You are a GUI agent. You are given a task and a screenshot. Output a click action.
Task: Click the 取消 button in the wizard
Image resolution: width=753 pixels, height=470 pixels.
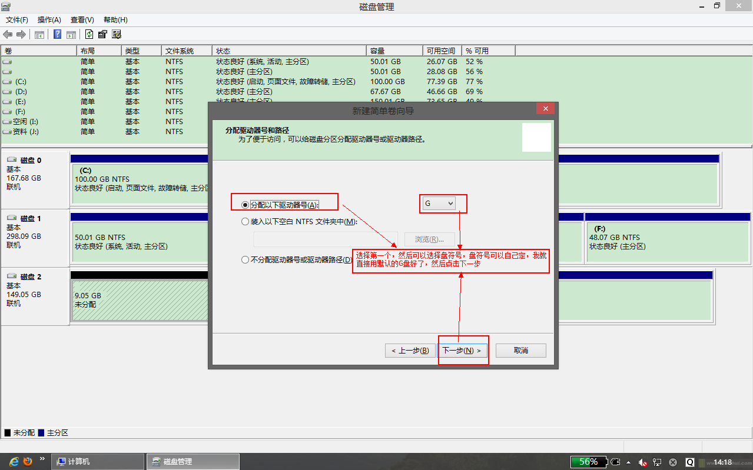[521, 351]
